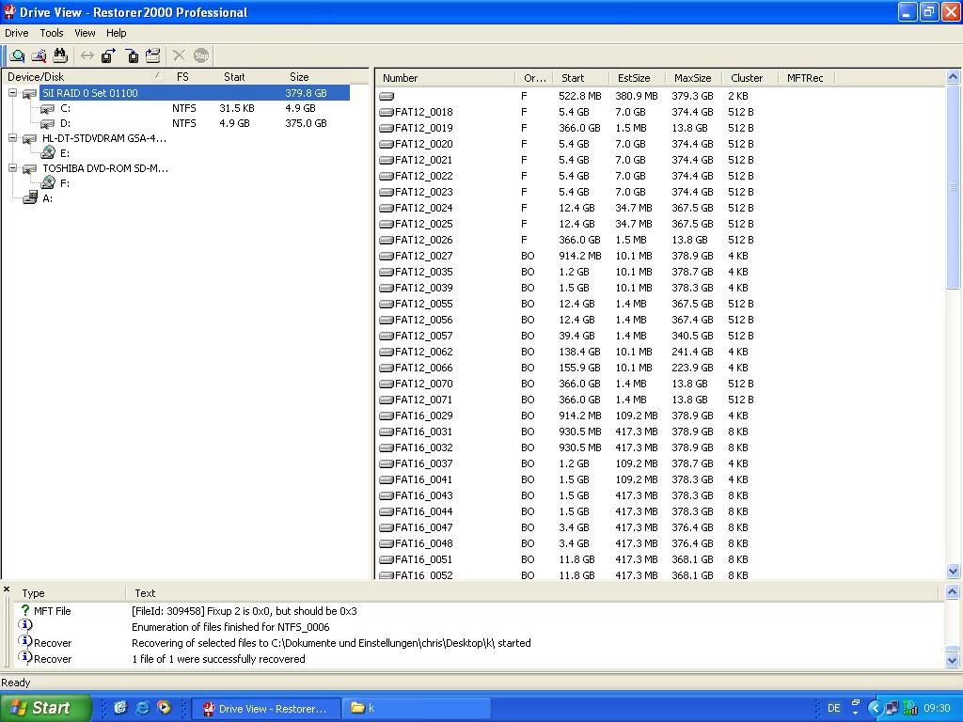The width and height of the screenshot is (963, 722).
Task: Open the email quick launch icon
Action: click(120, 708)
